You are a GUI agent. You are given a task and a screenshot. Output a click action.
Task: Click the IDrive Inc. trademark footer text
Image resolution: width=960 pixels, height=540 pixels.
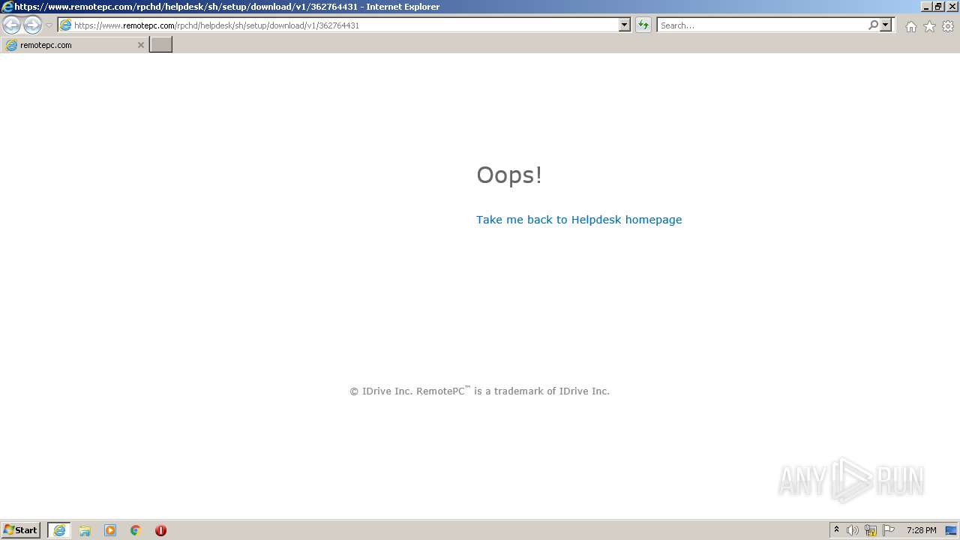point(479,391)
